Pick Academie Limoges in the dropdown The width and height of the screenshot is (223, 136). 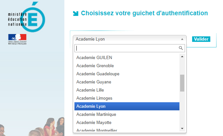(x=127, y=98)
